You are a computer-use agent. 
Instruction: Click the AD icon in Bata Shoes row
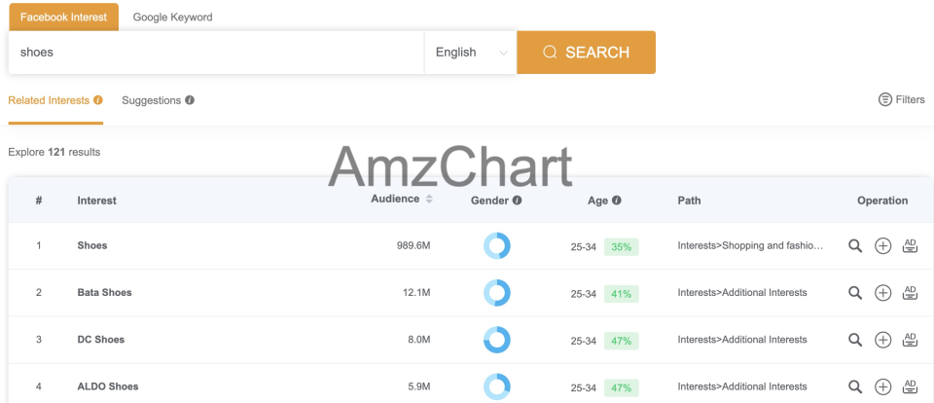pos(910,293)
